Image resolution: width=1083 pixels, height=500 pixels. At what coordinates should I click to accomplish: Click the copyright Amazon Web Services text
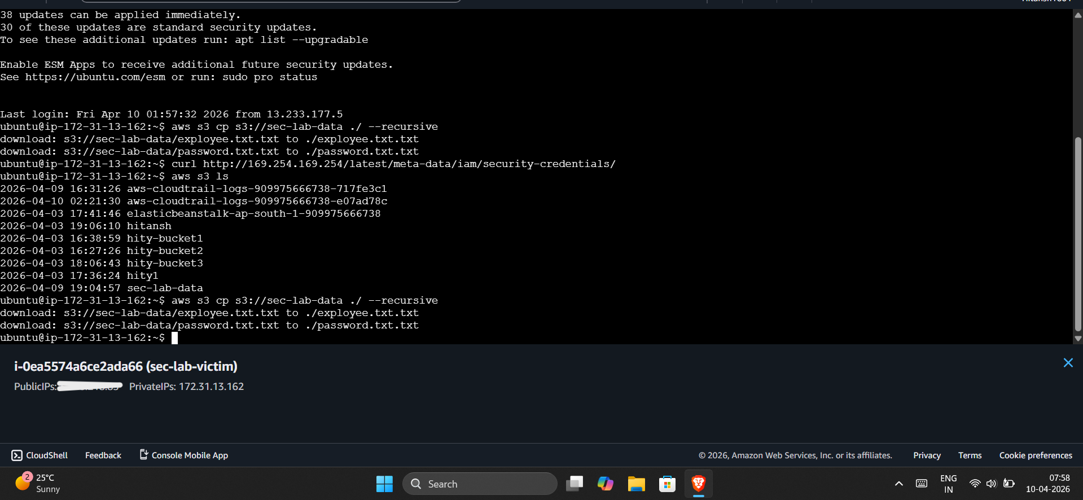point(795,455)
